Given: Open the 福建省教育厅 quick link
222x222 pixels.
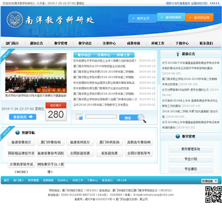Looking at the screenshot, I should point(22,142).
